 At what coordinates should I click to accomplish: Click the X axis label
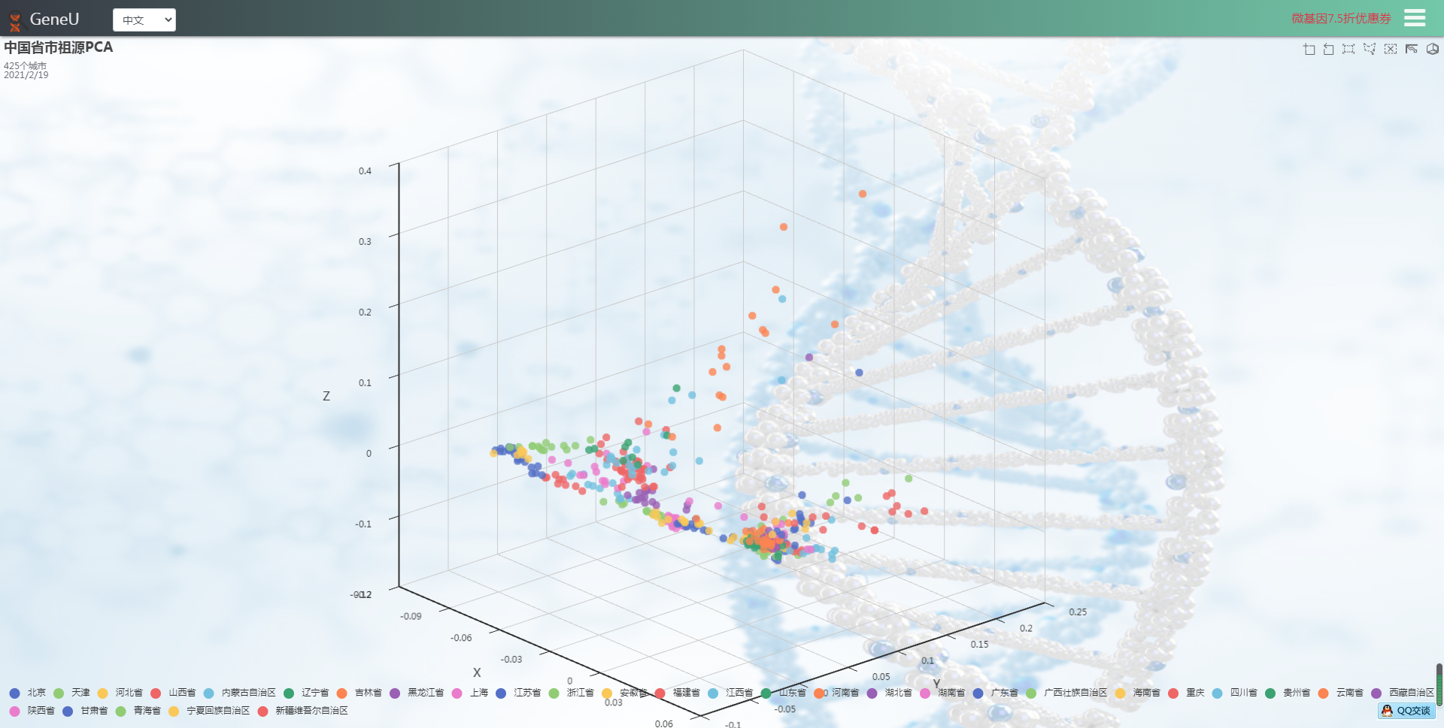coord(477,672)
